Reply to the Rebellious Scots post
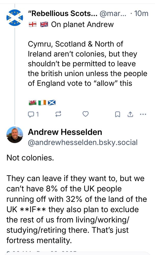This screenshot has height=255, width=155. coord(33,114)
